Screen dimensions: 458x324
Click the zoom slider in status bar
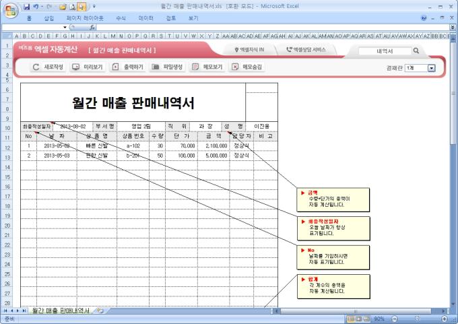[x=418, y=319]
